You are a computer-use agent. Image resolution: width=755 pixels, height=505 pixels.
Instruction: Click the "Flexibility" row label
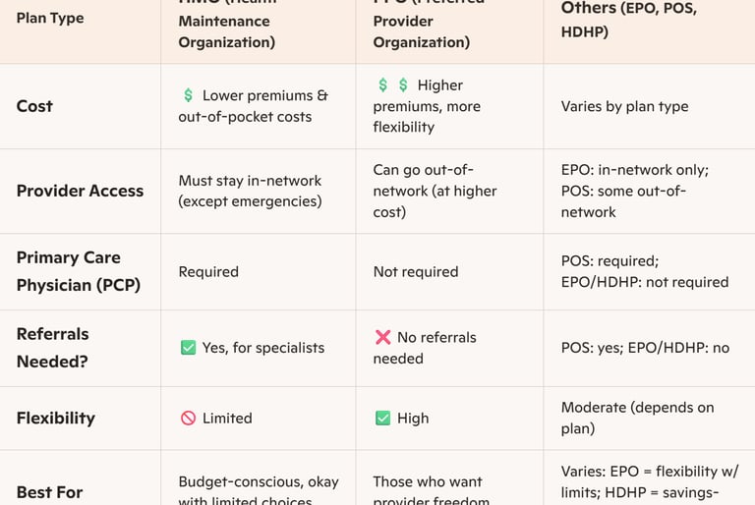point(56,418)
